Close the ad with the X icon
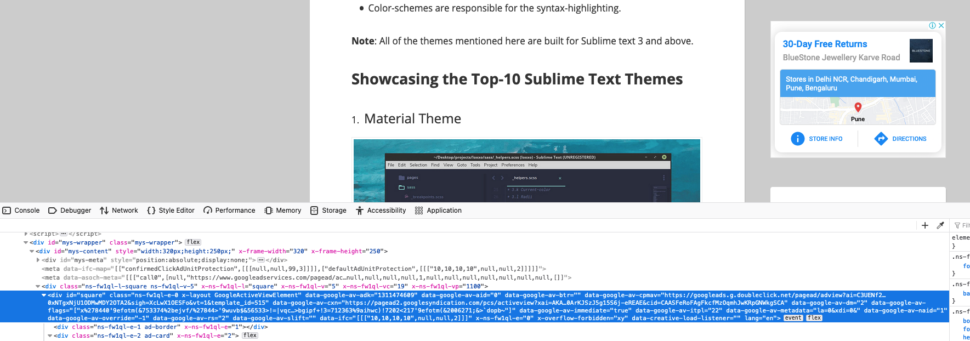The width and height of the screenshot is (970, 341). 941,25
